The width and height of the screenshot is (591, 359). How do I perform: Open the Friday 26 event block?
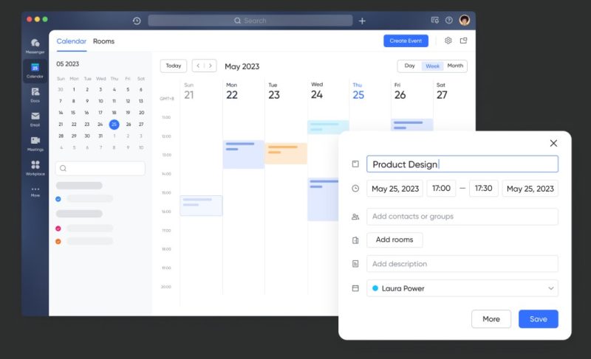click(x=412, y=125)
